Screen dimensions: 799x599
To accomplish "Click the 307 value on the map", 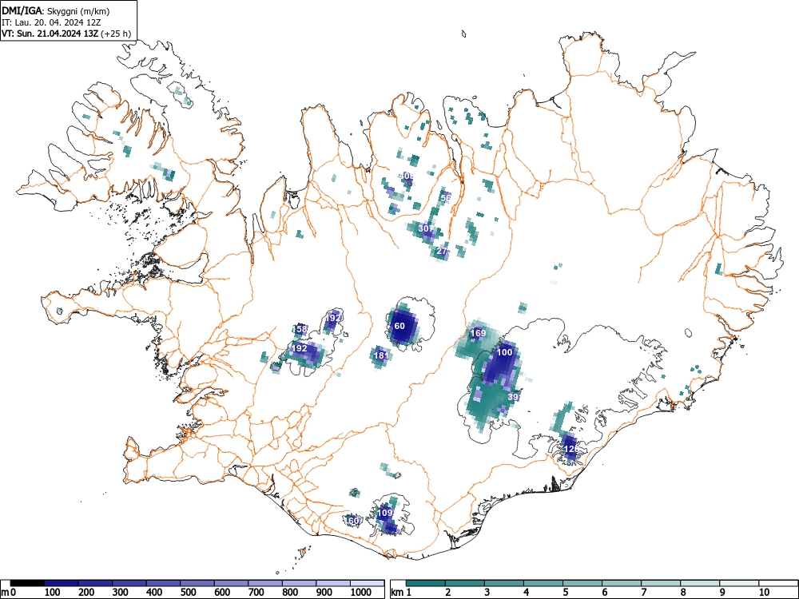I will point(426,228).
